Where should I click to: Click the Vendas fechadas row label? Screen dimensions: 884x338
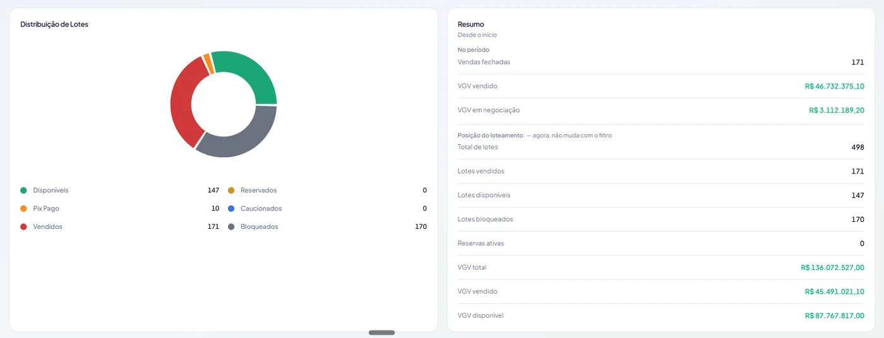point(484,62)
